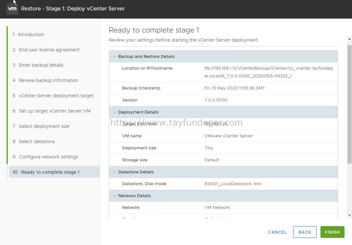Click network value VM Network
The image size is (352, 245).
[217, 208]
